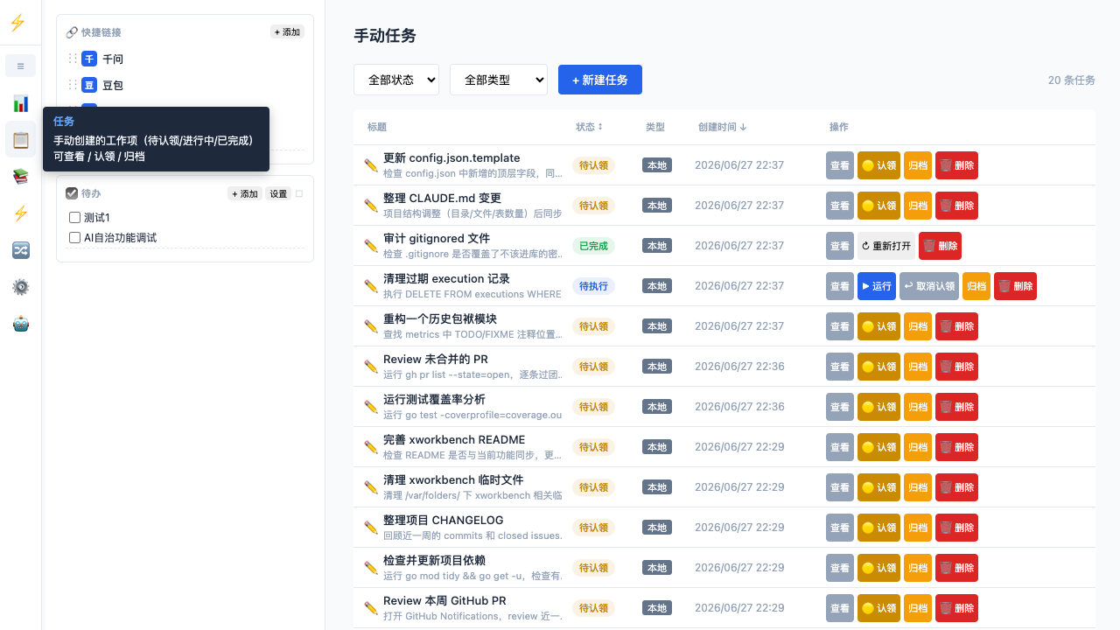Click the blue 豆 icon for 豆包 link
This screenshot has width=1120, height=630.
pyautogui.click(x=89, y=85)
